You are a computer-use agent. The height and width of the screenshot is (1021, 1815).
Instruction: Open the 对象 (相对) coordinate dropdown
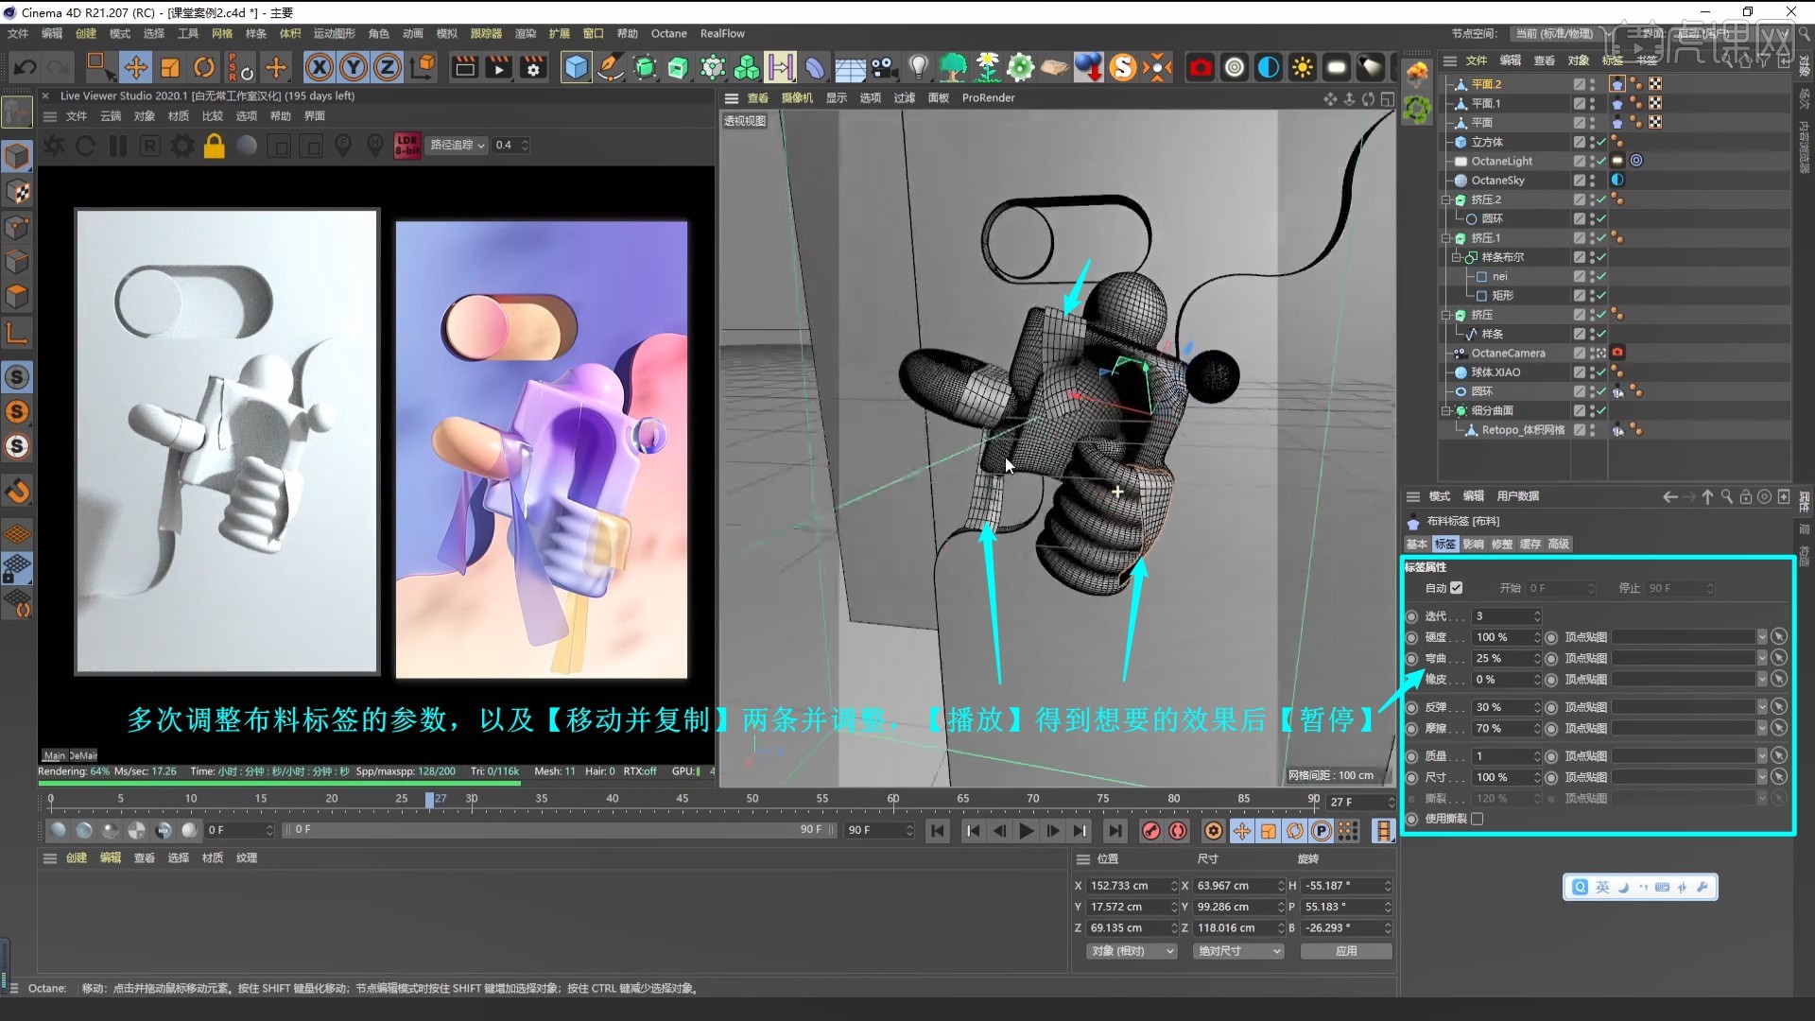(1132, 951)
